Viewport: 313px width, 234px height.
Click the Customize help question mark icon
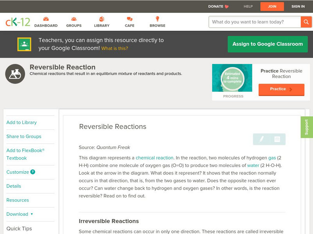pos(33,172)
